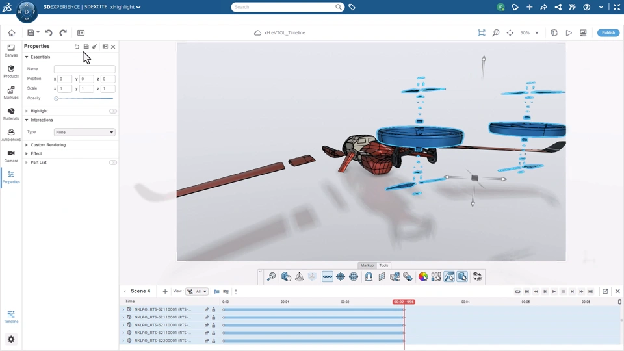The height and width of the screenshot is (351, 624).
Task: Open notifications bell icon
Action: (x=515, y=7)
